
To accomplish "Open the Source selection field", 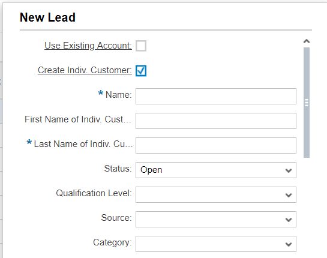I will (216, 220).
